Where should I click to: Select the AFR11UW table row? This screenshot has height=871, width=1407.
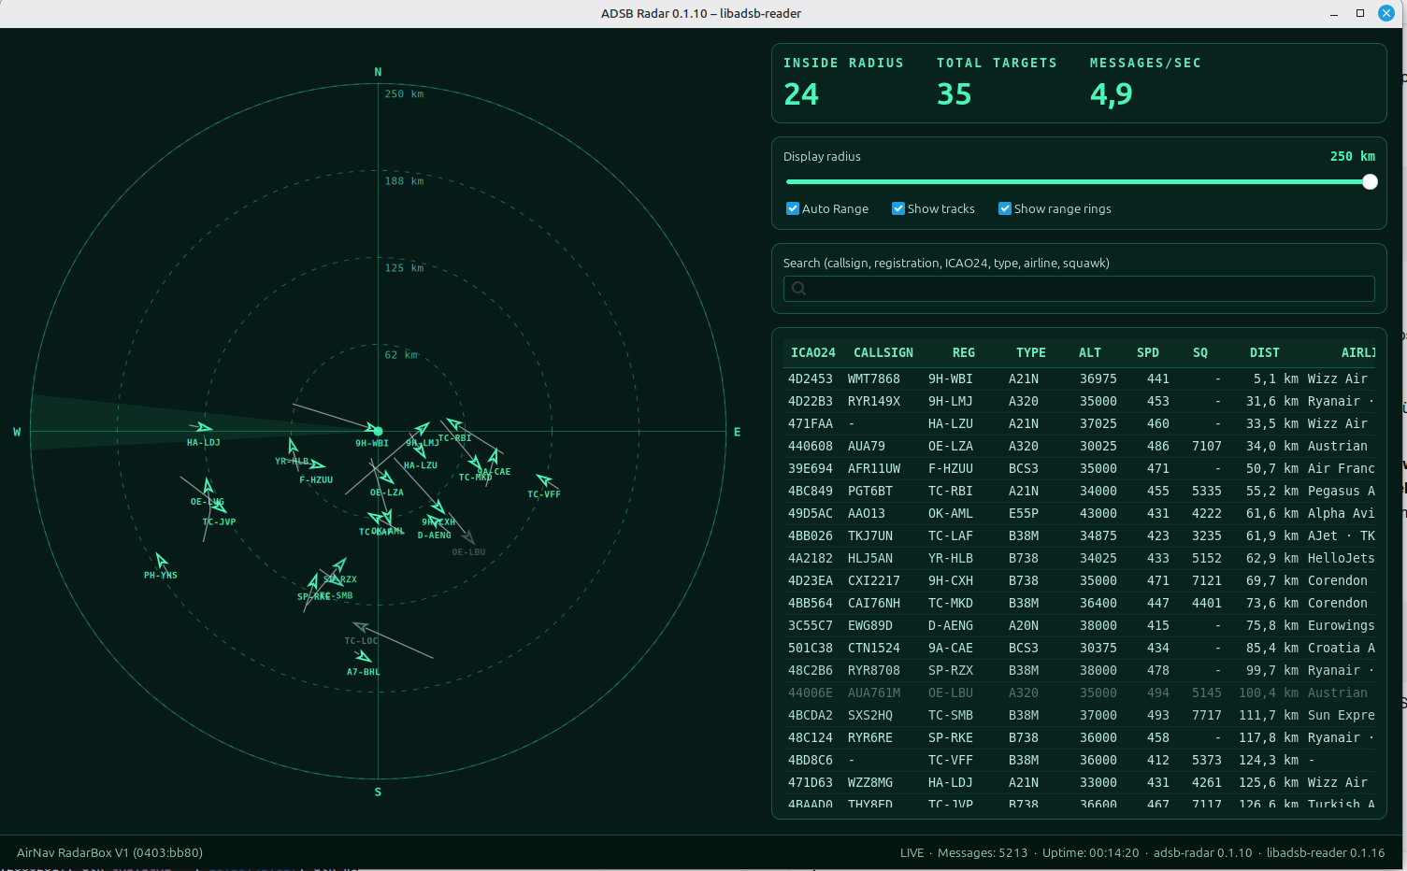(1079, 468)
